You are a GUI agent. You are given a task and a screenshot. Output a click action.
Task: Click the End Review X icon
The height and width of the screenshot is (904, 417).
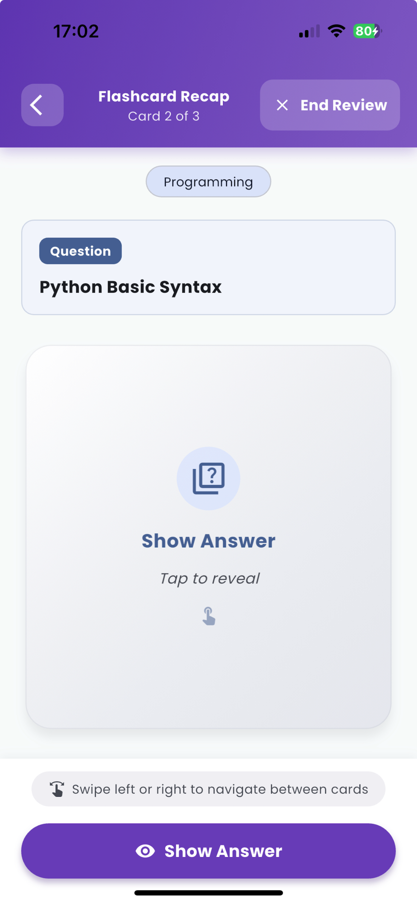pos(282,105)
